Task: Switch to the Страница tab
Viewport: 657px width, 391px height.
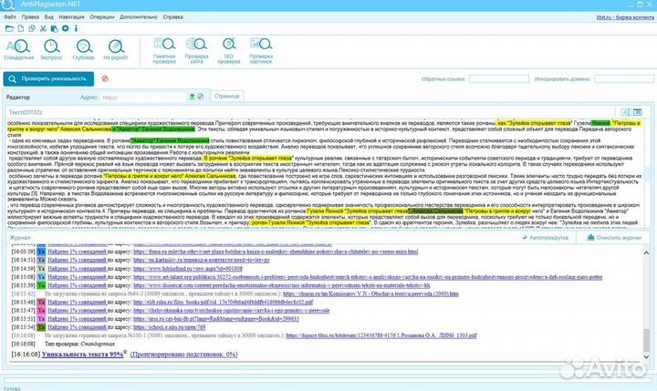Action: (x=225, y=96)
